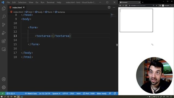
Task: Click inside the textarea on the web page
Action: coord(136,20)
